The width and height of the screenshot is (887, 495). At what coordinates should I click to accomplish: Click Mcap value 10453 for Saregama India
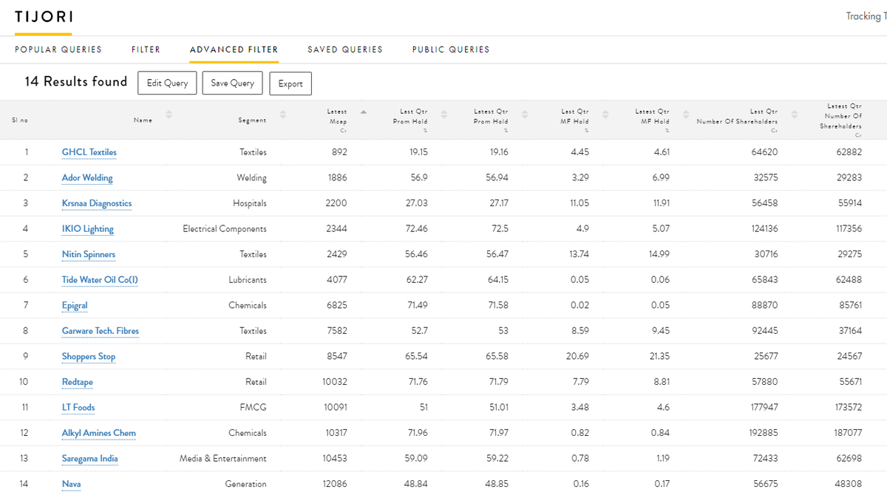[335, 458]
